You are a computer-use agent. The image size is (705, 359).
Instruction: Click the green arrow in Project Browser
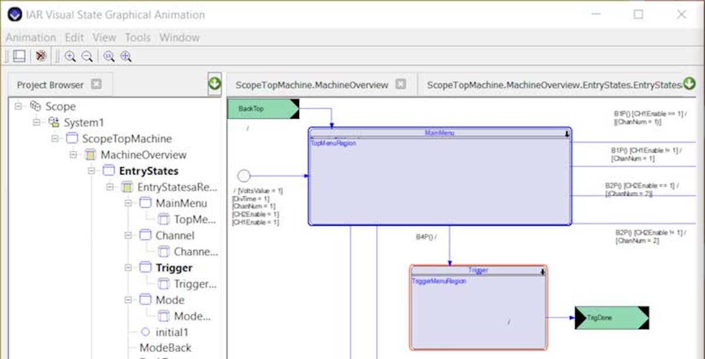214,84
